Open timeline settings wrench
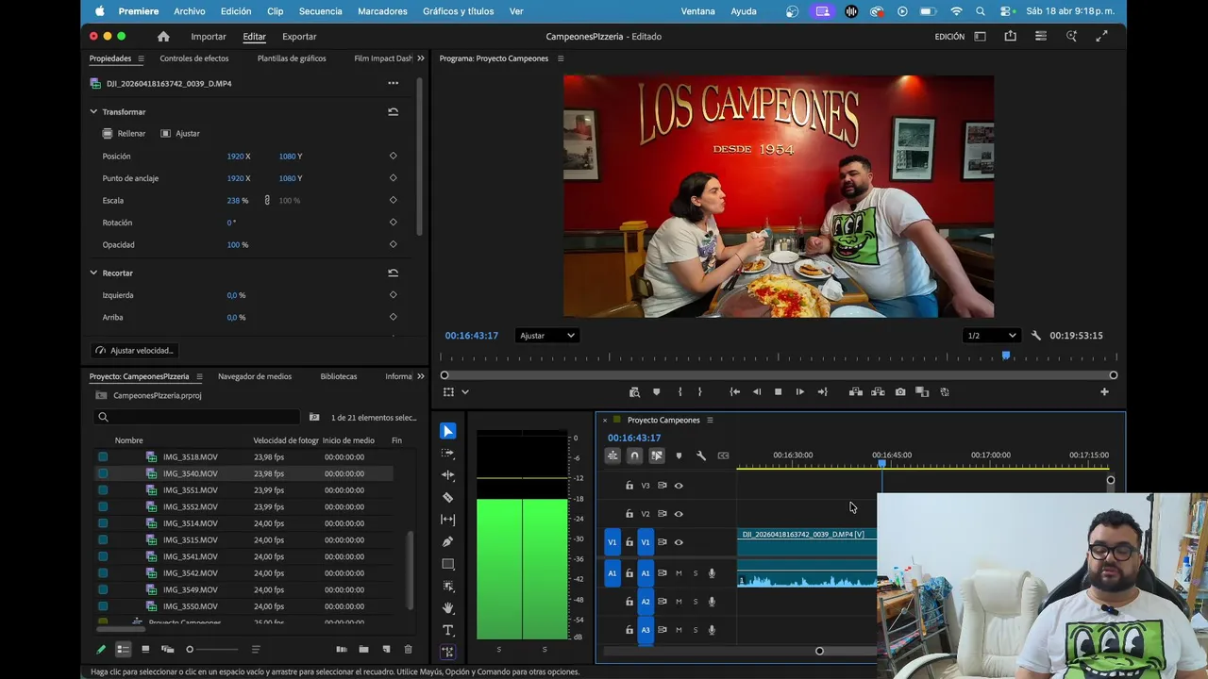The width and height of the screenshot is (1208, 679). pos(701,455)
